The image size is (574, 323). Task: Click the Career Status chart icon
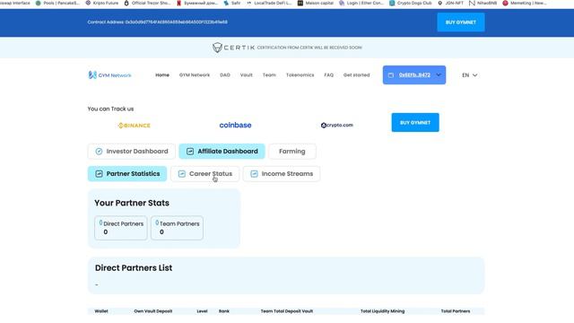181,173
